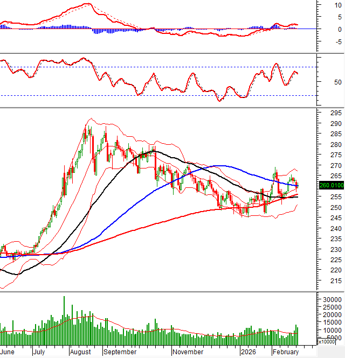Select the blue moving average peak
The height and width of the screenshot is (358, 345).
coord(218,166)
